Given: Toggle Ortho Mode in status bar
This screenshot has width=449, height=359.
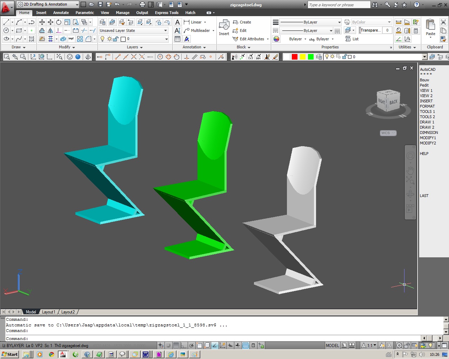Looking at the screenshot, I should pos(184,345).
